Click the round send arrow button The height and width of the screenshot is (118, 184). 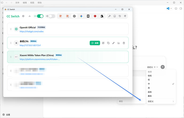162,67
